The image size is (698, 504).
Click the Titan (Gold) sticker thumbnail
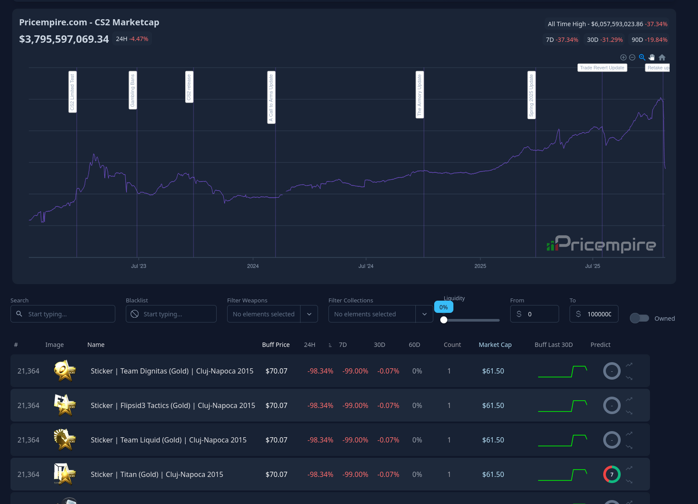pyautogui.click(x=65, y=474)
